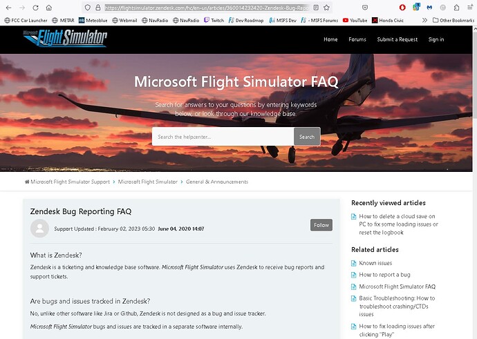
Task: Open the Malwarebytes extension icon
Action: point(429,8)
